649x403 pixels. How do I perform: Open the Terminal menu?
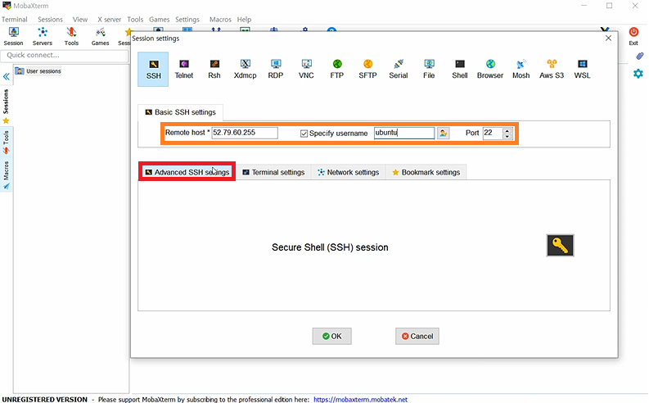[x=15, y=20]
